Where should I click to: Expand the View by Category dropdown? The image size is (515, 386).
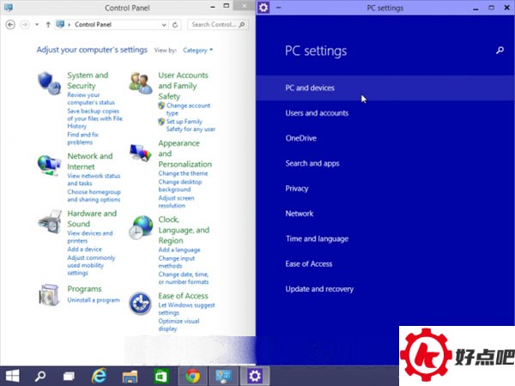(197, 51)
